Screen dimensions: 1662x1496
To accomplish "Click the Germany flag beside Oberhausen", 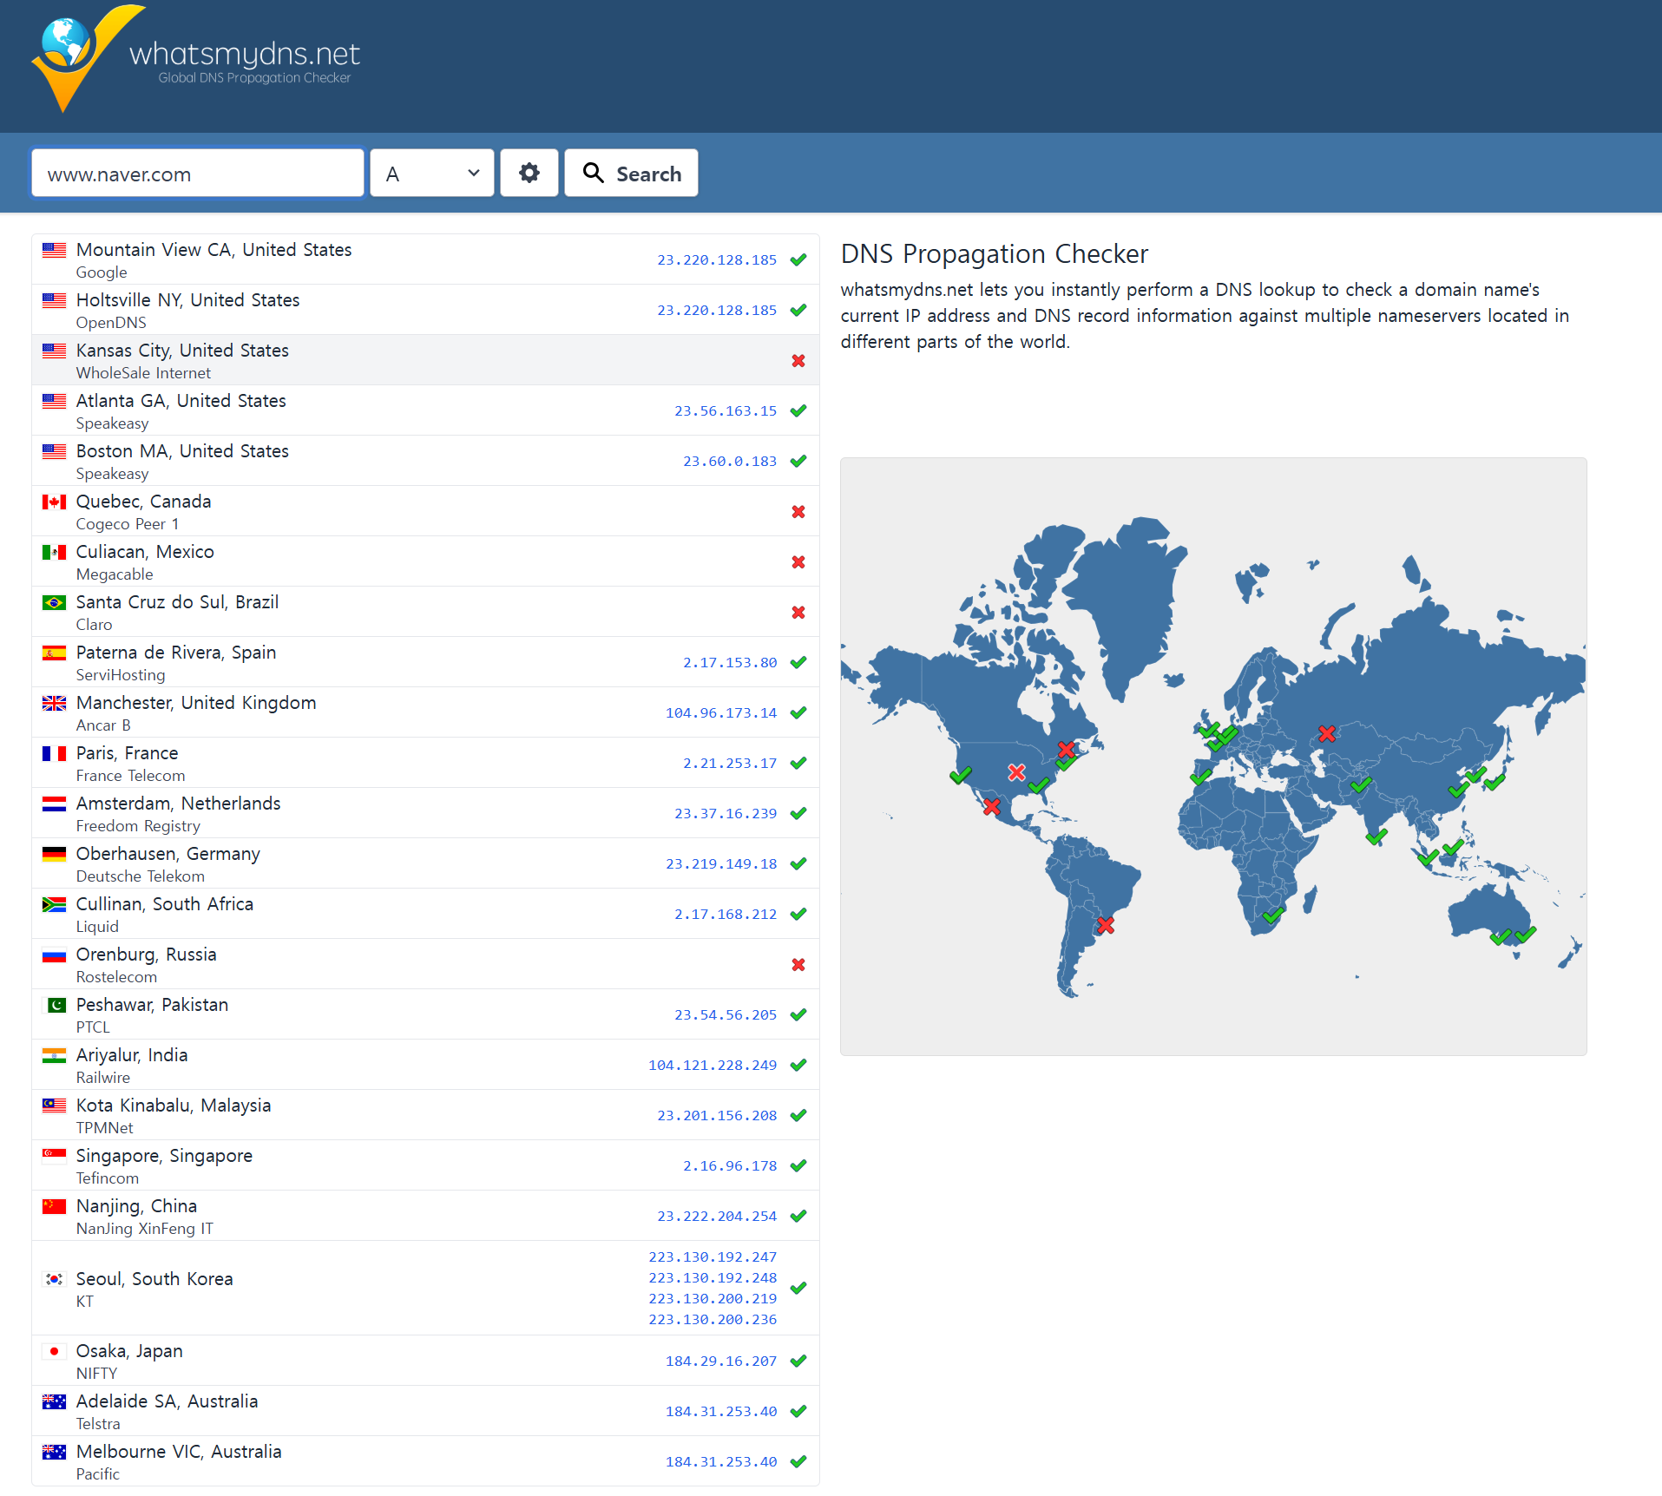I will click(x=54, y=854).
